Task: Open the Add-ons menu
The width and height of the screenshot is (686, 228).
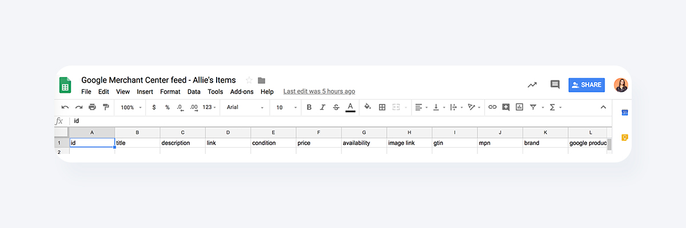Action: pyautogui.click(x=242, y=92)
